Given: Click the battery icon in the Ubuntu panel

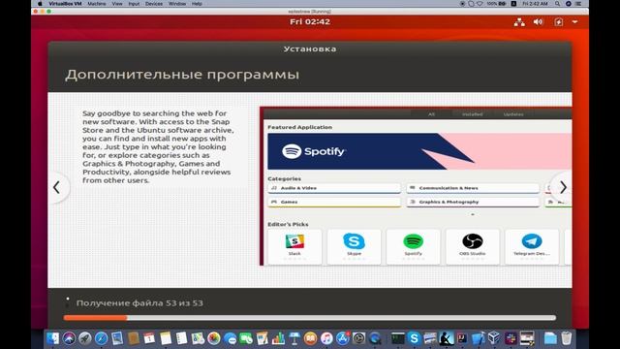Looking at the screenshot, I should click(558, 22).
